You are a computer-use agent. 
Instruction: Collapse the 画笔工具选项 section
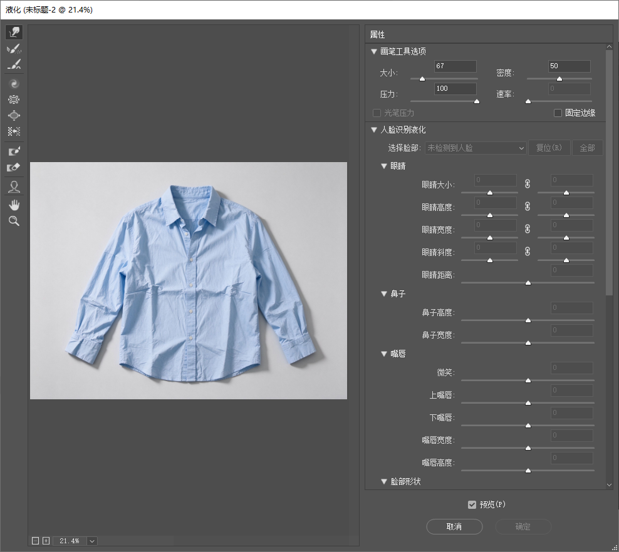(374, 51)
